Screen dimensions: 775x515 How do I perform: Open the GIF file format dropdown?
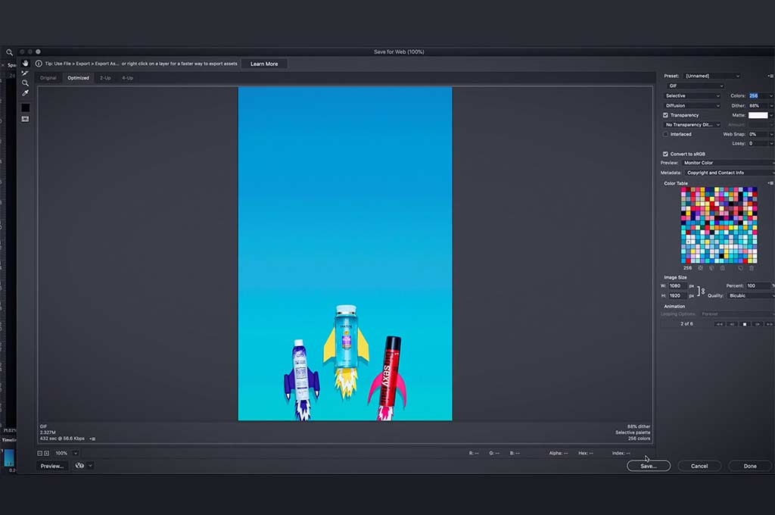tap(696, 86)
